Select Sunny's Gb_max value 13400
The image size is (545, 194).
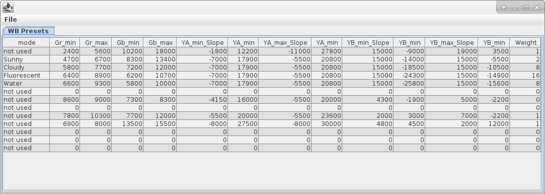[x=160, y=59]
